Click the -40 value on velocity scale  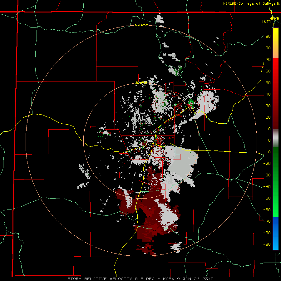(x=267, y=187)
